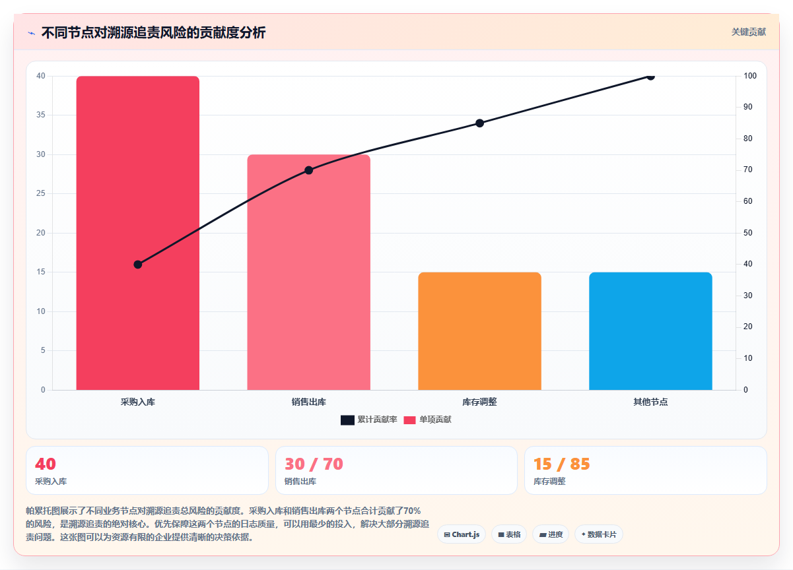Click the cumulative line point at 70
Viewport: 793px width, 570px height.
308,170
